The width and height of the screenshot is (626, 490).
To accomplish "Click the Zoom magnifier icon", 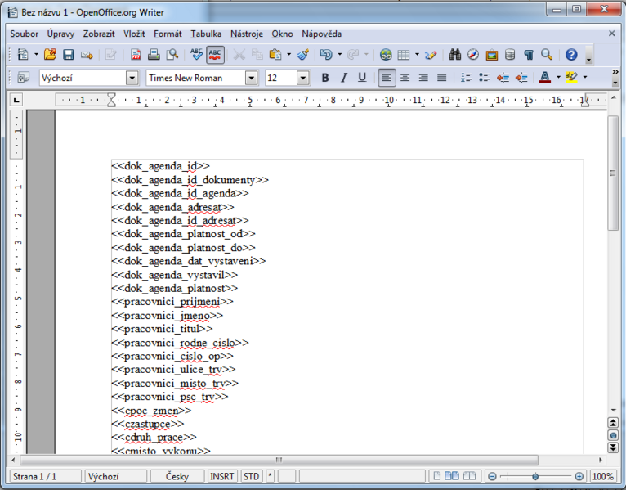I will (547, 54).
